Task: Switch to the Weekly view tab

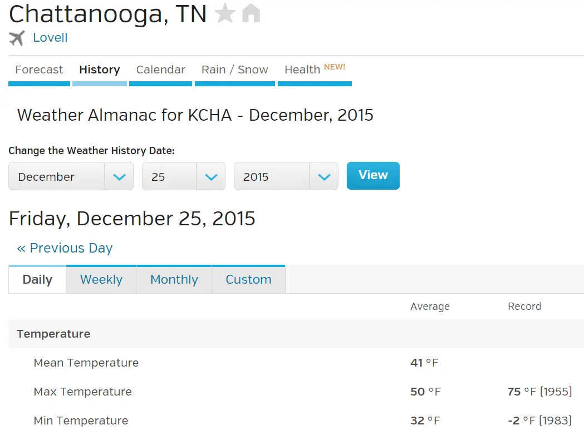Action: point(101,280)
